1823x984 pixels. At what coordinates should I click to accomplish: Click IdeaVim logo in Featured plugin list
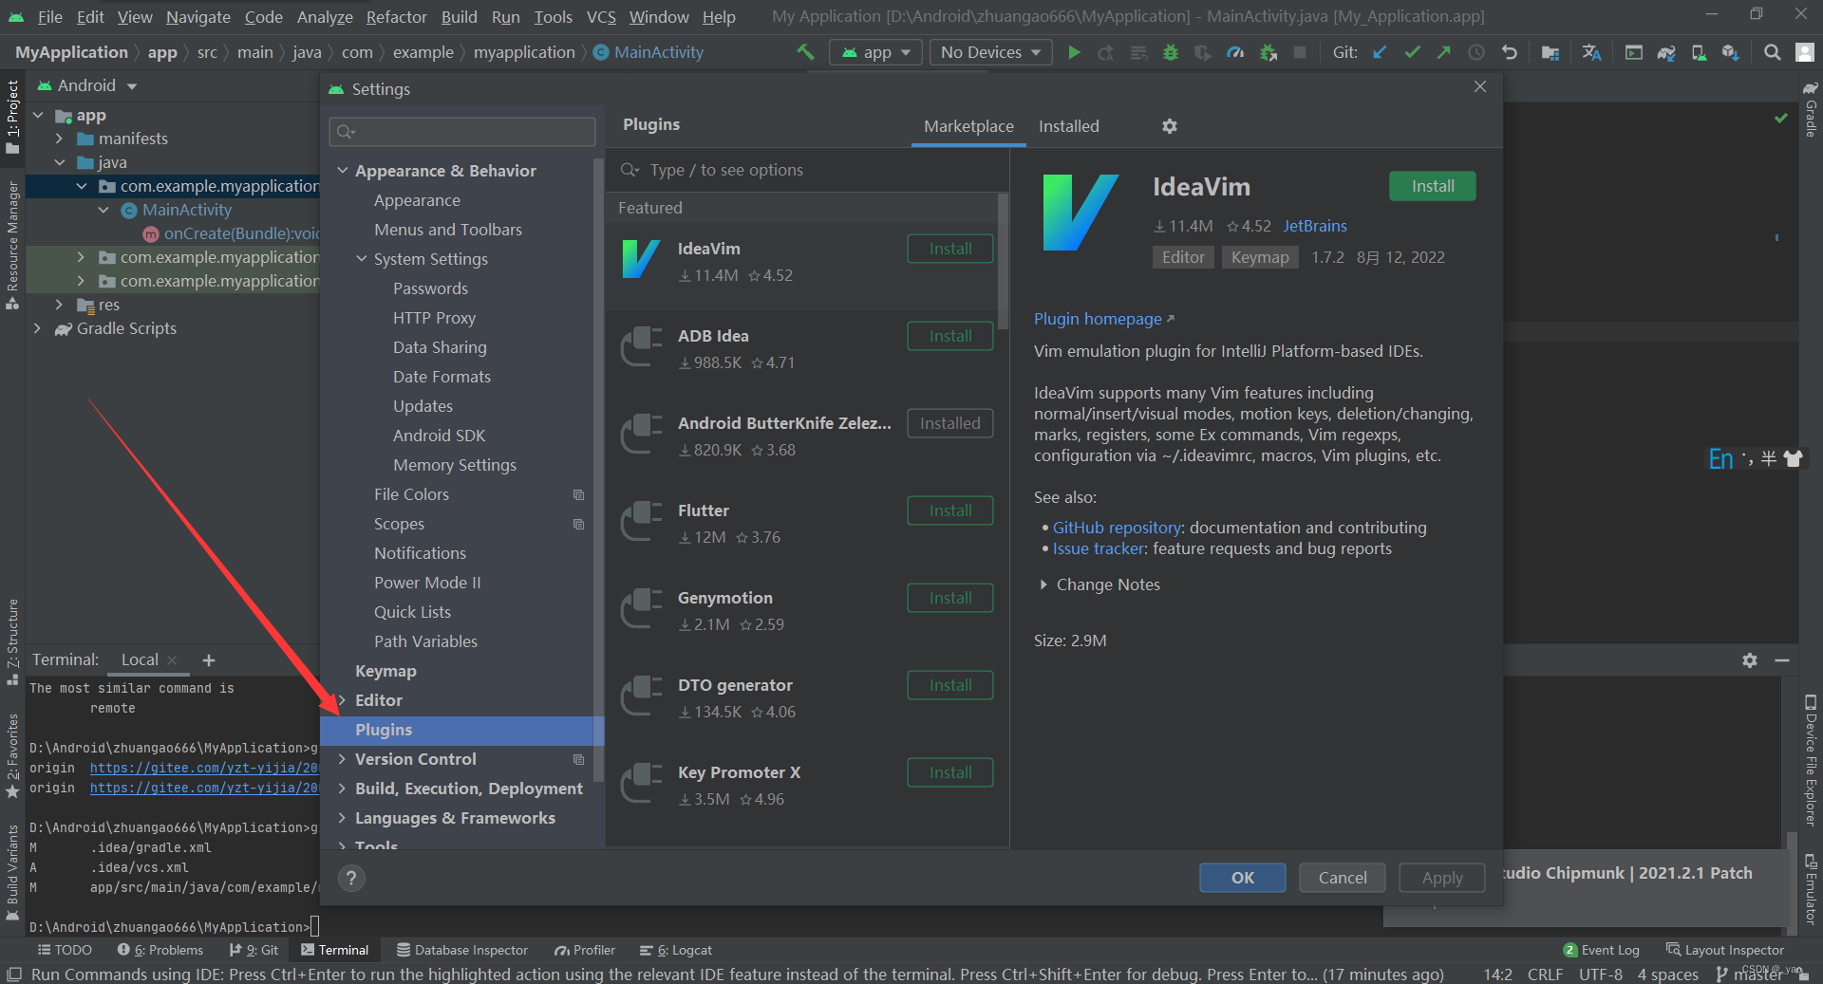[x=641, y=259]
